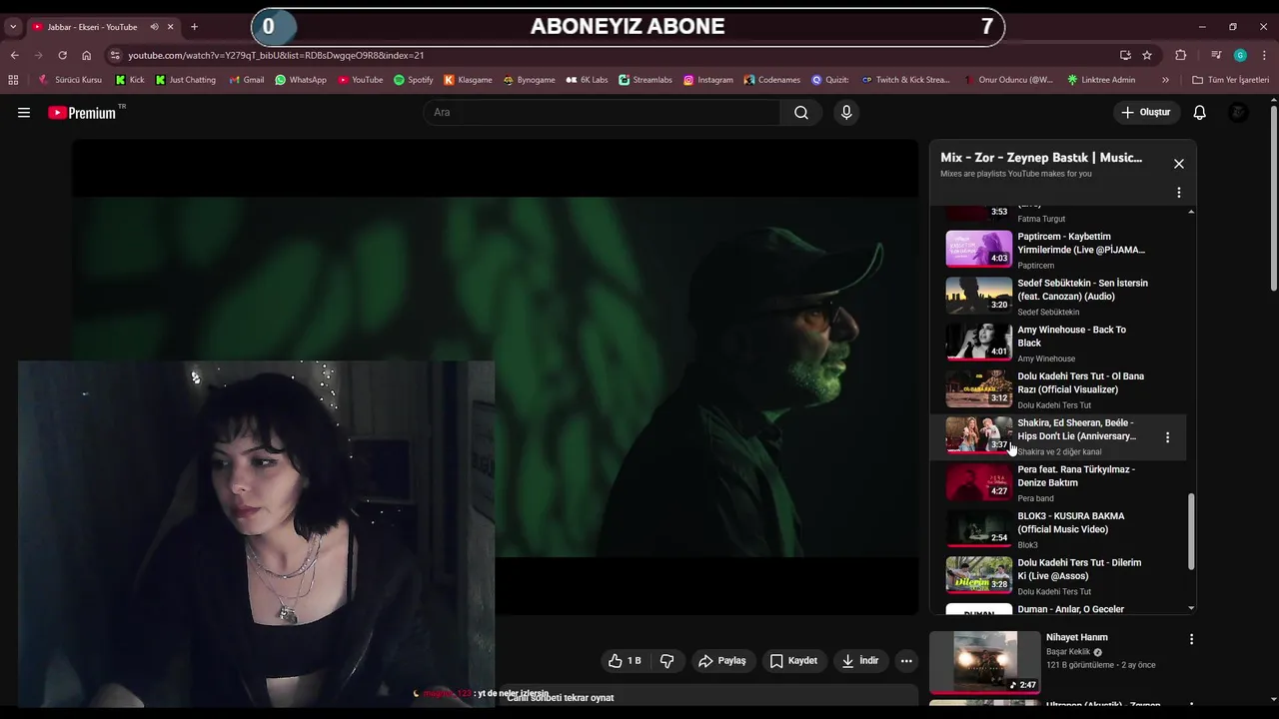Dislike the video with thumbs-down icon
This screenshot has height=719, width=1279.
pos(666,661)
